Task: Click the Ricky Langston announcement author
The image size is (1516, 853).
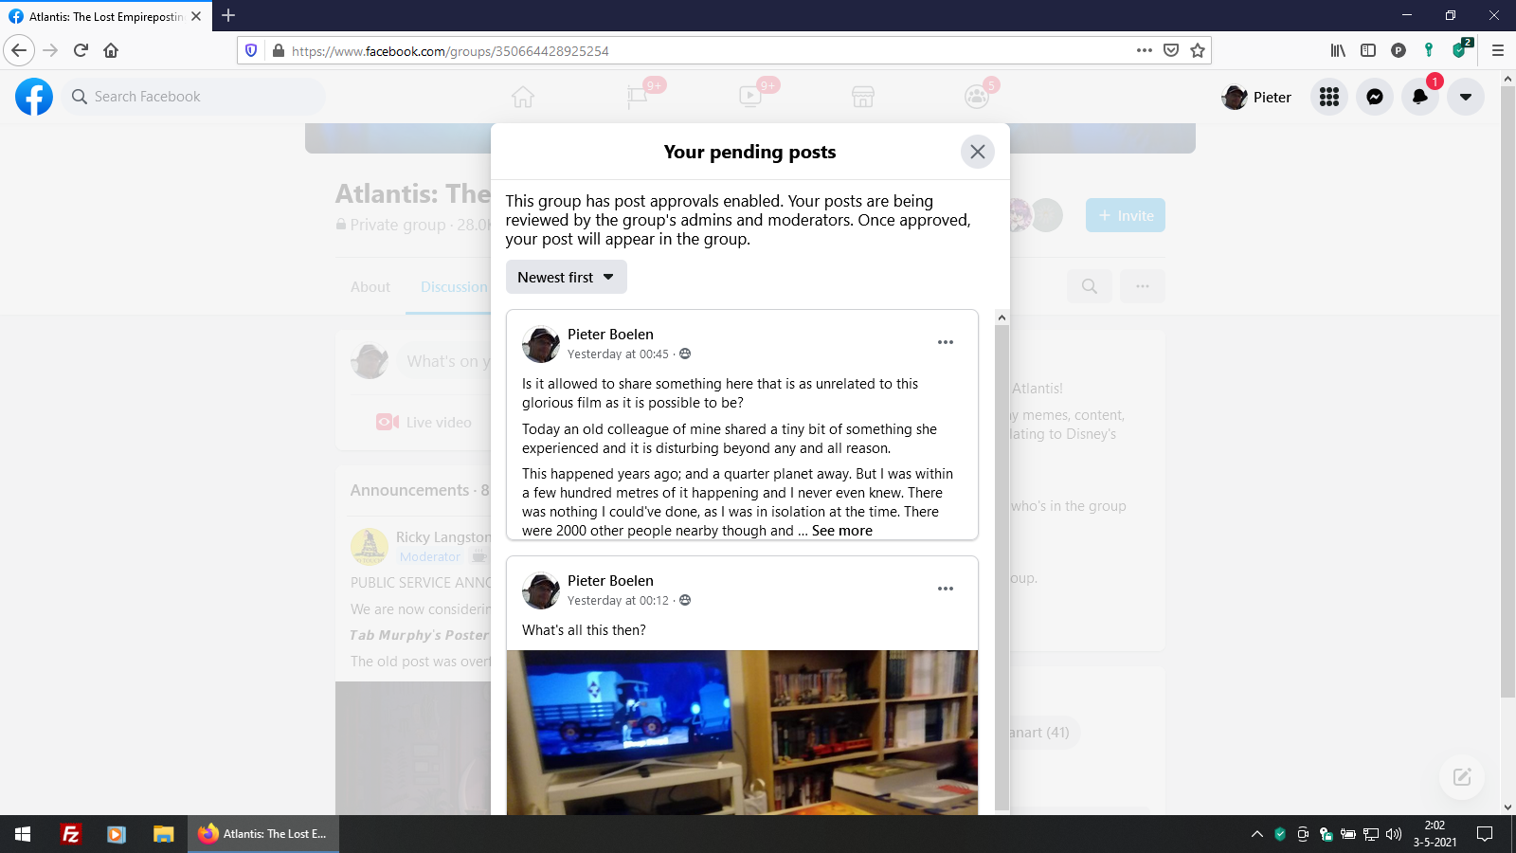Action: coord(442,537)
